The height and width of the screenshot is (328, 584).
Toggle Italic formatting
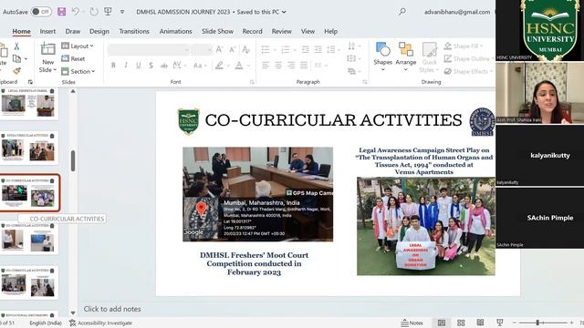(126, 66)
